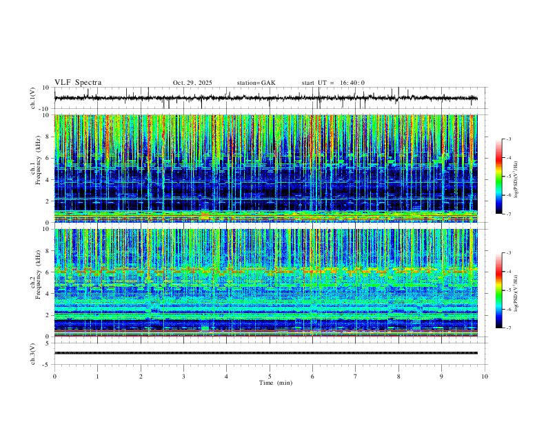Click the "station=GAK" label
Viewport: 546px width, 422px height.
(256, 83)
